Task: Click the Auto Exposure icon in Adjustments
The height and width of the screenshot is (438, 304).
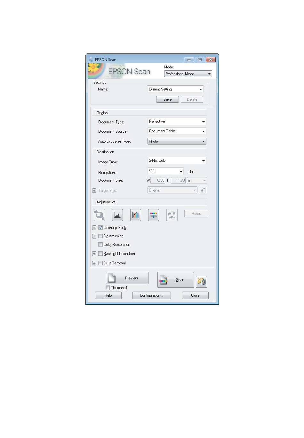Action: point(99,215)
